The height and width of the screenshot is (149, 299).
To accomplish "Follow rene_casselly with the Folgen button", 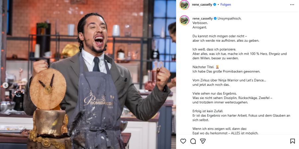I will [x=226, y=5].
